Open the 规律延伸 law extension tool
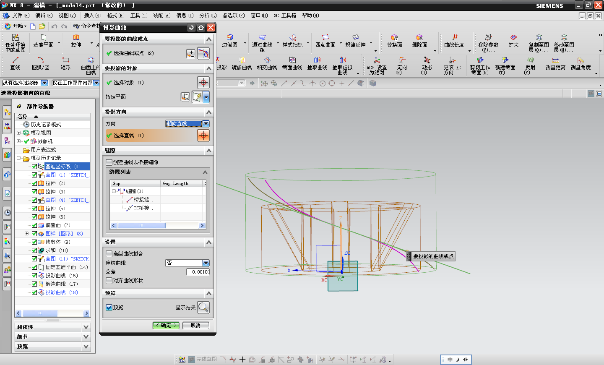Image resolution: width=604 pixels, height=365 pixels. point(355,41)
